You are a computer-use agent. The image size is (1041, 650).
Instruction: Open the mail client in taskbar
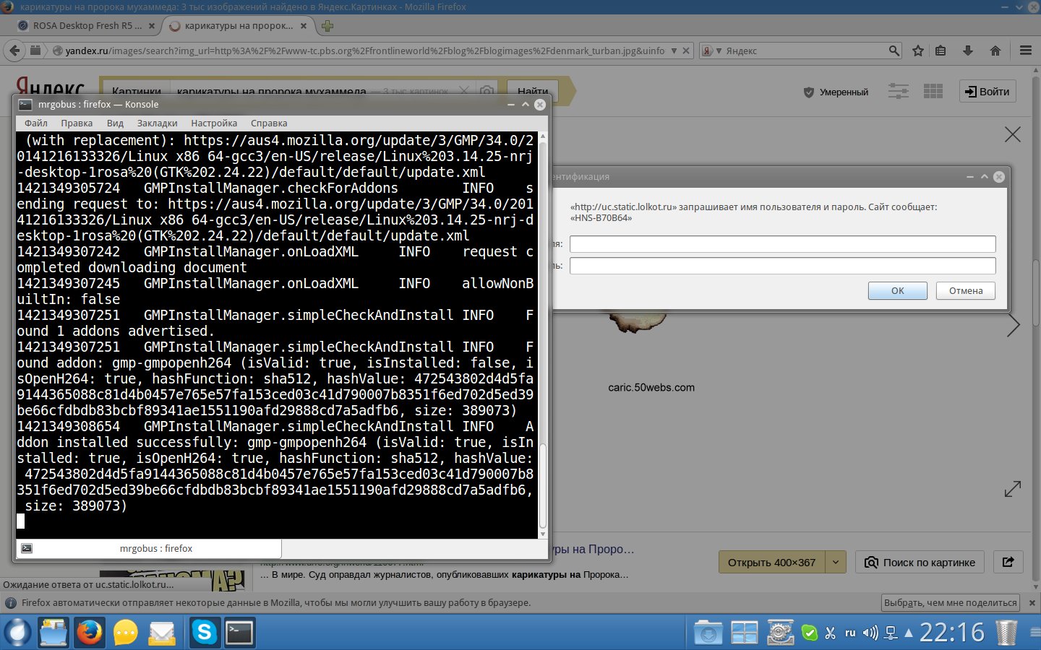tap(162, 633)
